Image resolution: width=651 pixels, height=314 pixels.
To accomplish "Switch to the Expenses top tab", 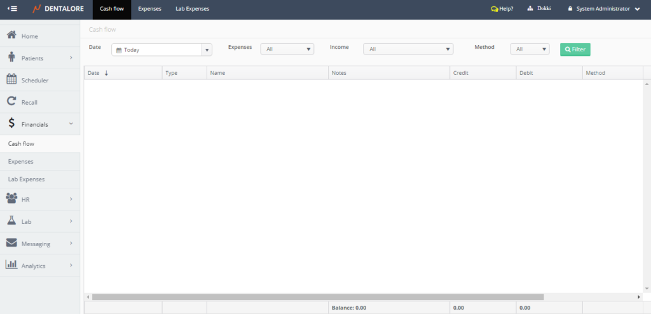I will click(x=149, y=9).
